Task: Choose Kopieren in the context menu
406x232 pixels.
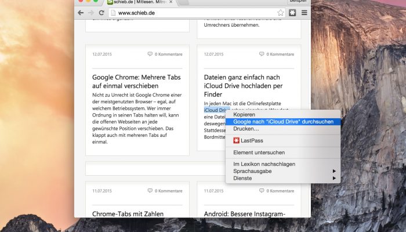Action: [x=283, y=114]
